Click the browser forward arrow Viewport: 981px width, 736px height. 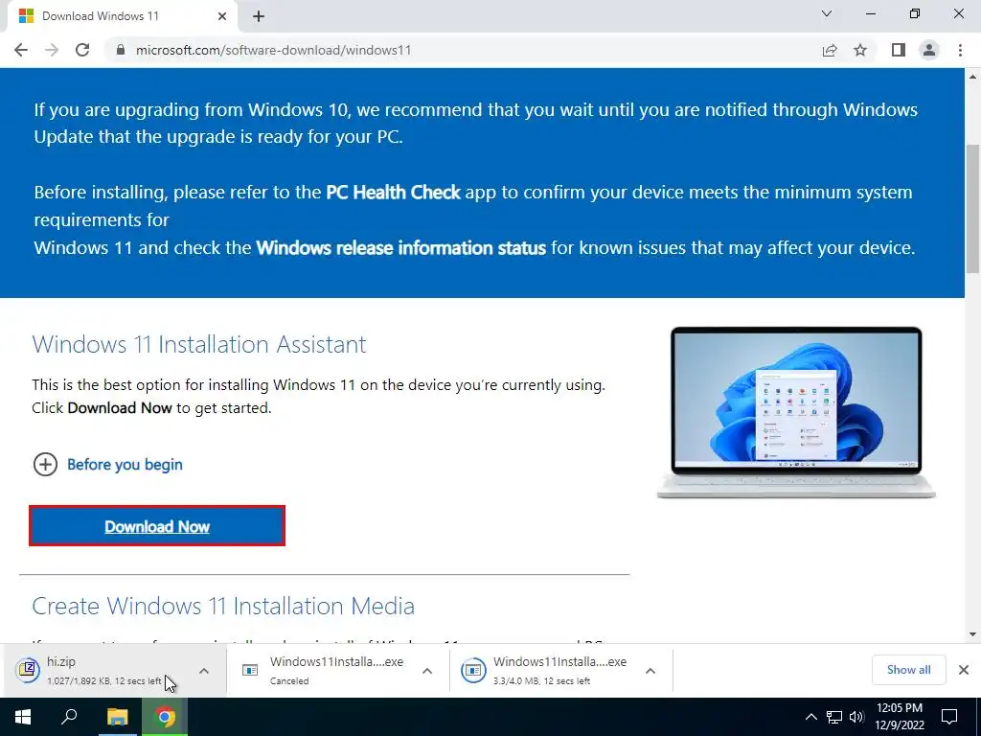pos(52,50)
